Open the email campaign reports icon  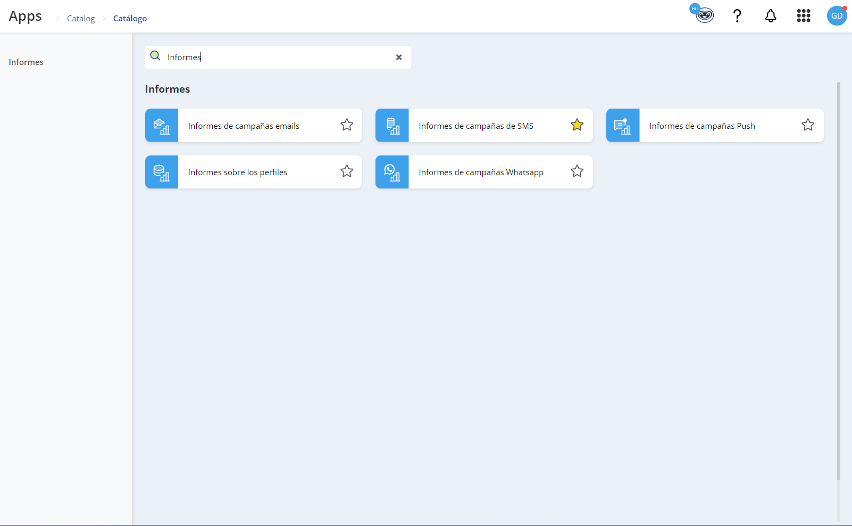(x=162, y=126)
